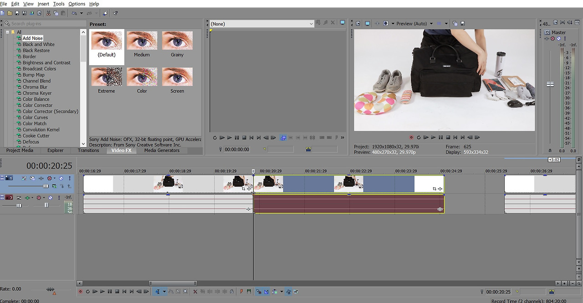Click the Video Preview on External Monitor icon
Viewport: 583px width, 303px height.
(x=367, y=24)
